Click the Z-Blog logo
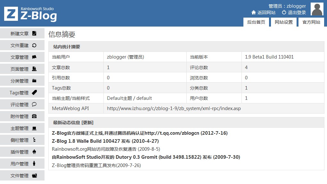327x184 pixels. tap(30, 14)
